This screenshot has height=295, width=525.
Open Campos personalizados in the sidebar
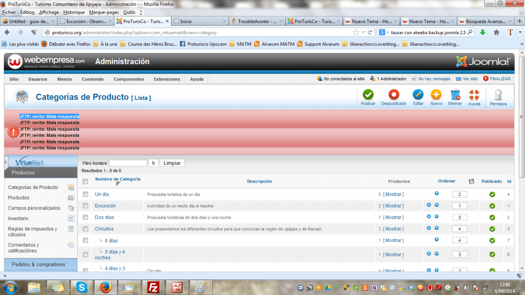[34, 208]
